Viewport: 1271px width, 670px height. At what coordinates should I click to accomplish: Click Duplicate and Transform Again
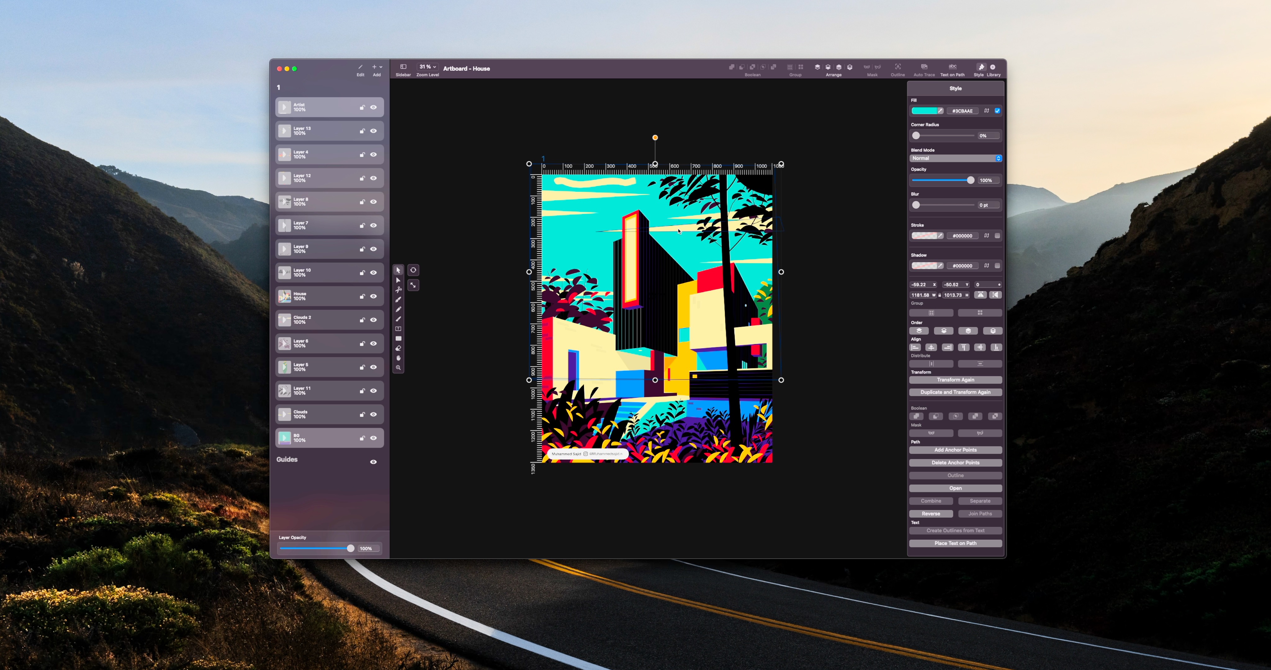tap(955, 392)
